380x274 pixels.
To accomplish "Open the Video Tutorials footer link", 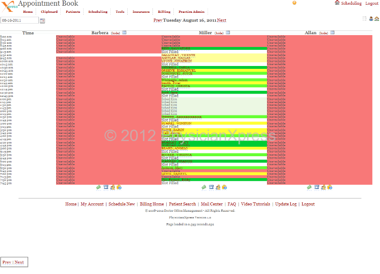I will coord(256,204).
